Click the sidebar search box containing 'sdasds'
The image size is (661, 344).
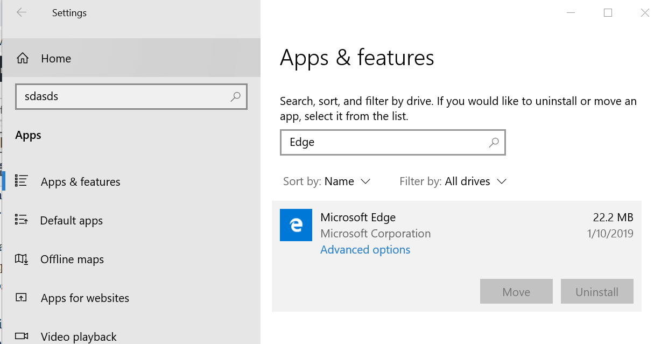tap(131, 97)
